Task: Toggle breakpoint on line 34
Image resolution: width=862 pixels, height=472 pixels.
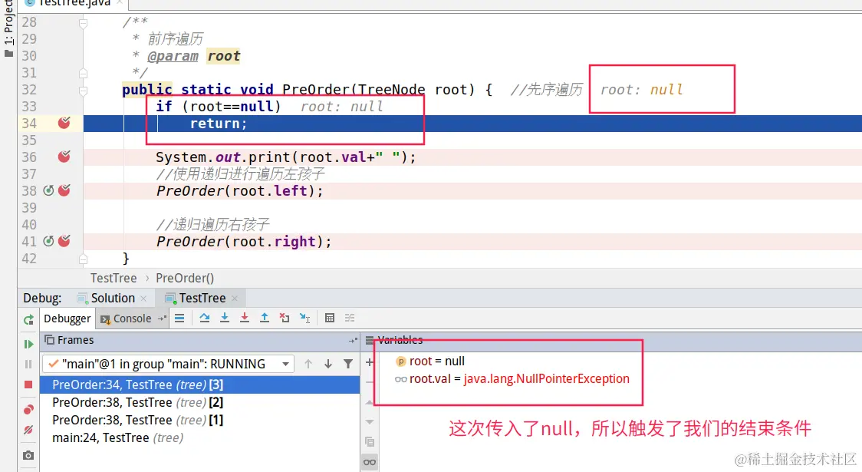Action: 64,123
